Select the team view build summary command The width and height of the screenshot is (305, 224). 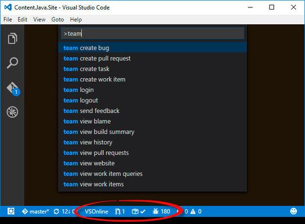point(152,132)
